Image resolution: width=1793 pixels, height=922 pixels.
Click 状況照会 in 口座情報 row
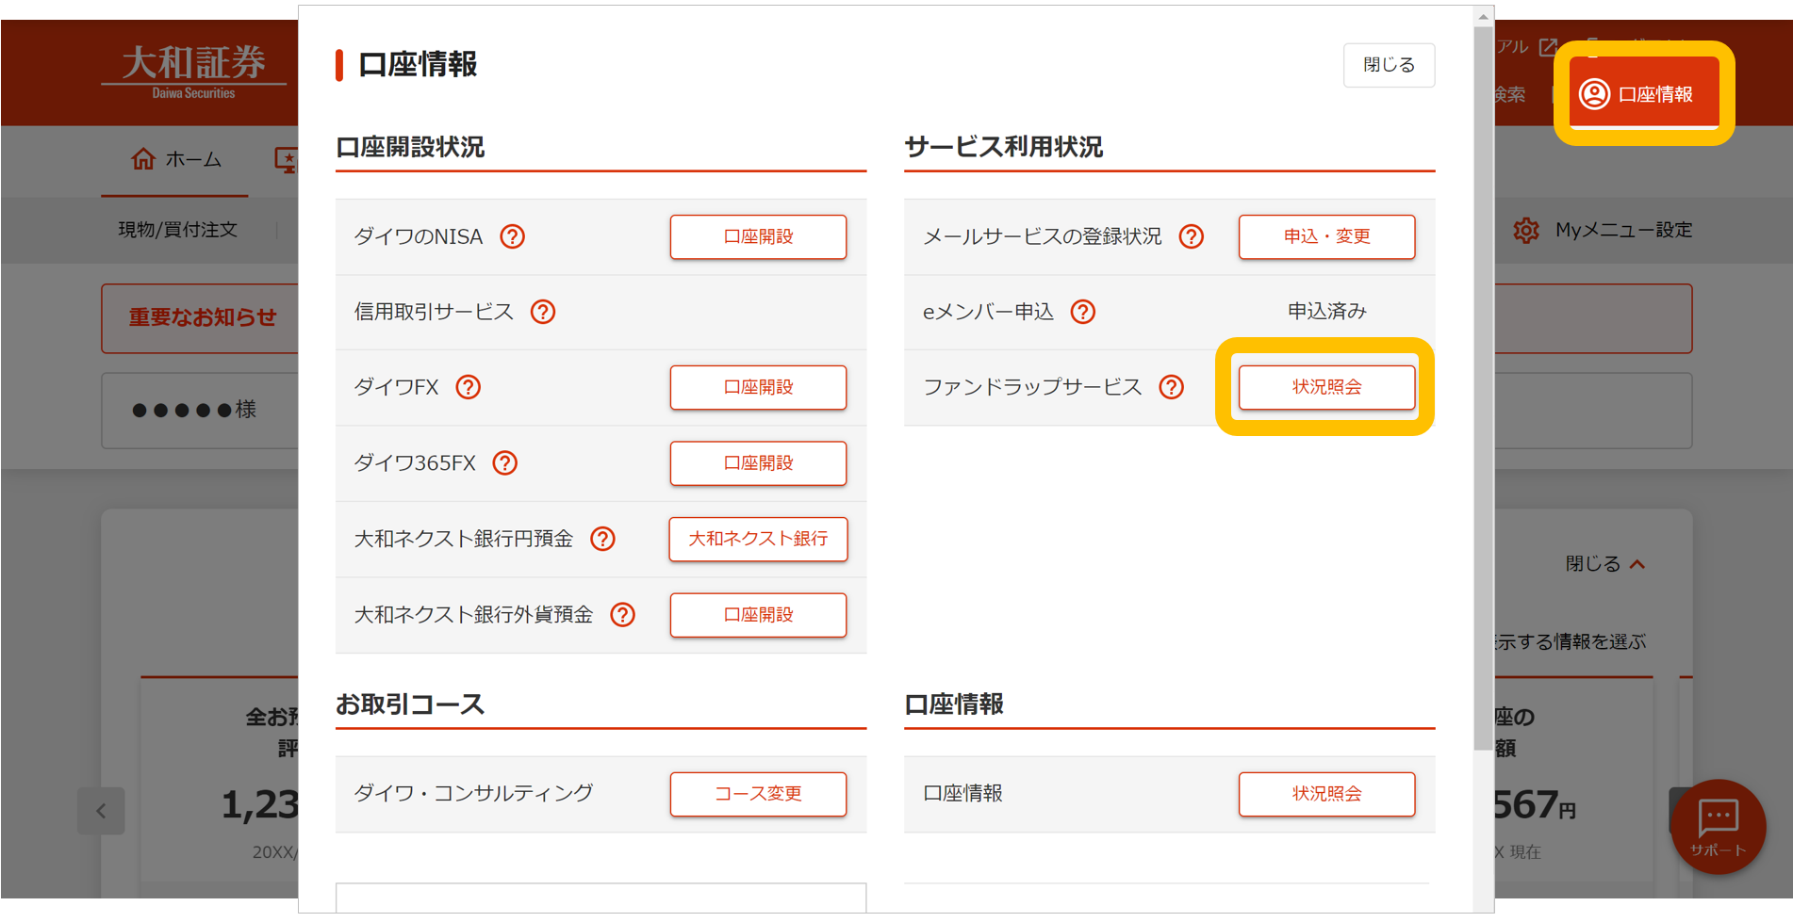(1326, 794)
